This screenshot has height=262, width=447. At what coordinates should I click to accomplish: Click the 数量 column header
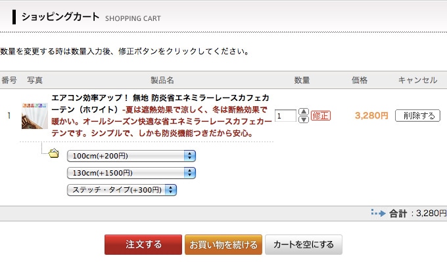click(302, 81)
